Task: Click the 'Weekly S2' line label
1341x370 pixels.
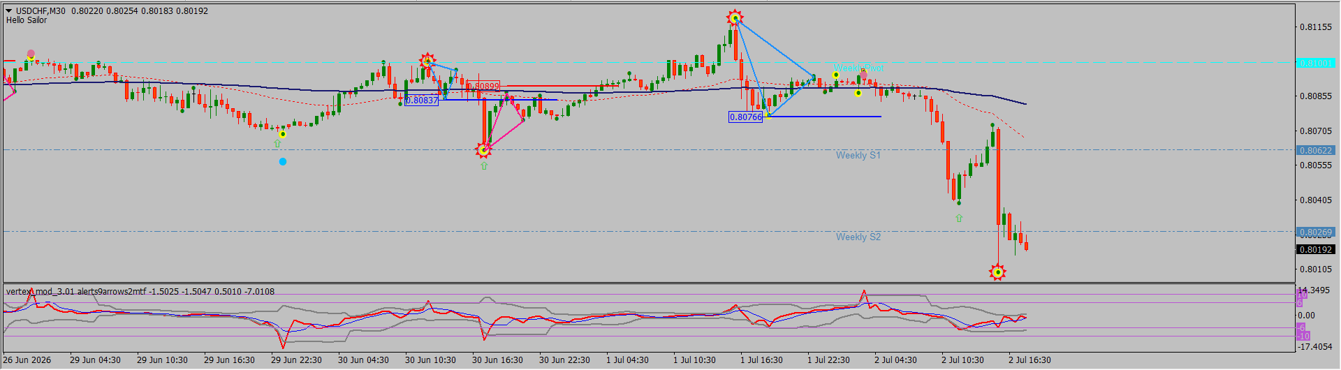Action: click(x=858, y=237)
